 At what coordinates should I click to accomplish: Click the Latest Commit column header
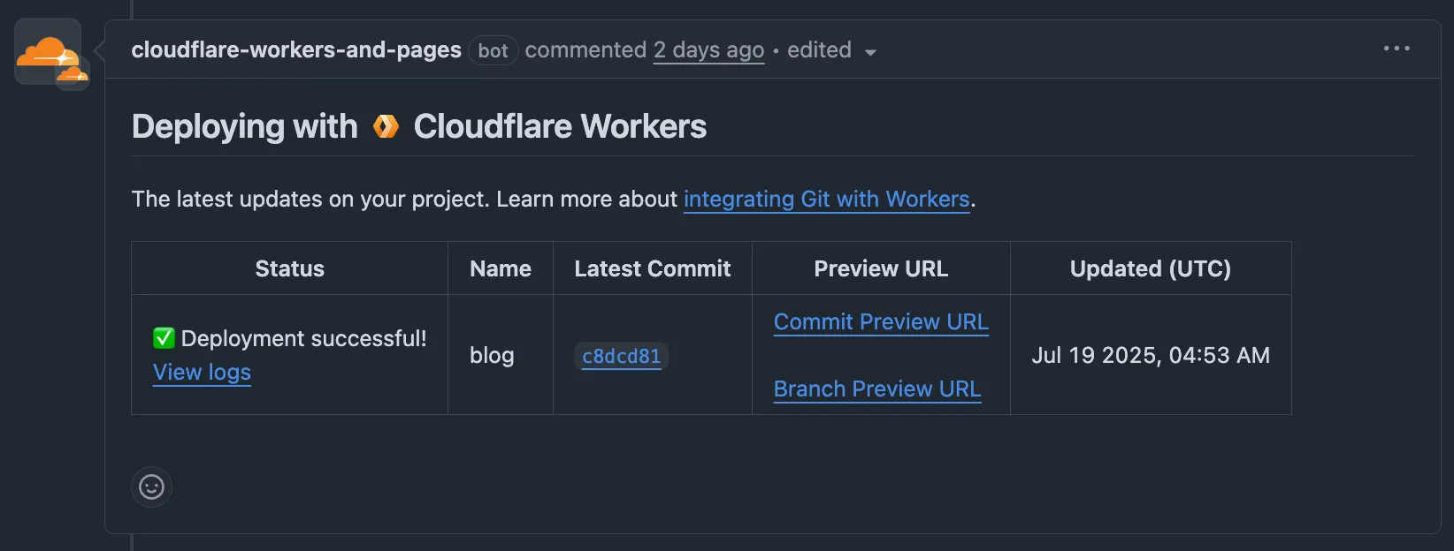click(653, 268)
